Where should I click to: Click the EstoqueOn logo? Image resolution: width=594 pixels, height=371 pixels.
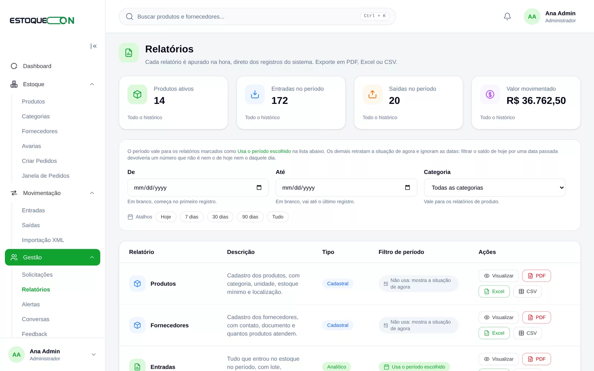tap(42, 20)
